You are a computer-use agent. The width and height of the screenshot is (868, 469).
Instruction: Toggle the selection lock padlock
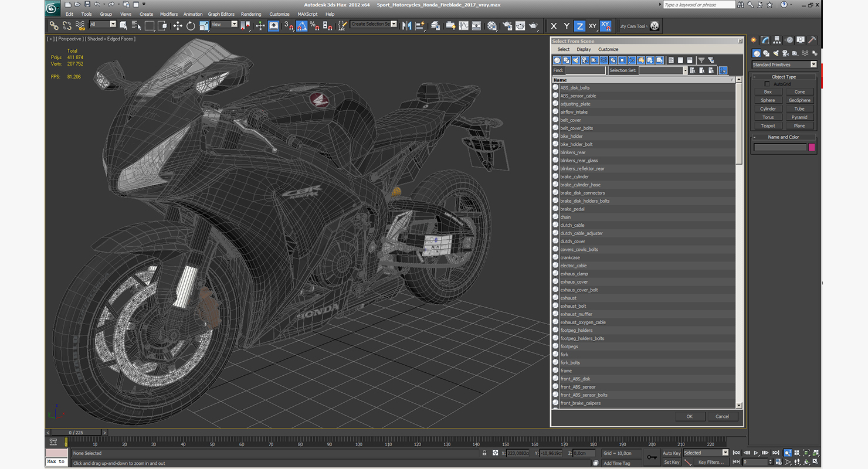484,453
